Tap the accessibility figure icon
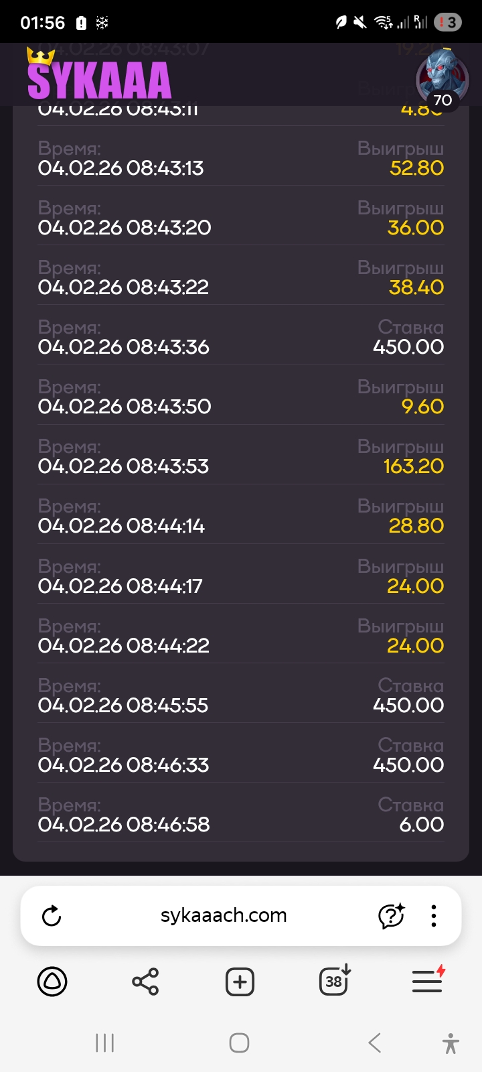Screen dimensions: 482x1072 451,1043
